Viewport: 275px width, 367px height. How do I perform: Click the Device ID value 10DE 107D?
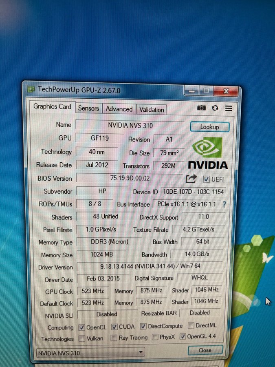click(x=193, y=192)
